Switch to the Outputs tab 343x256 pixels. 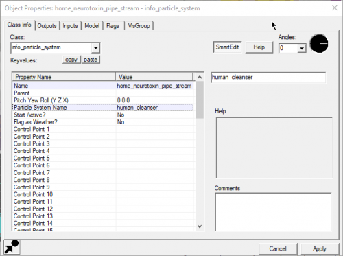pyautogui.click(x=47, y=26)
